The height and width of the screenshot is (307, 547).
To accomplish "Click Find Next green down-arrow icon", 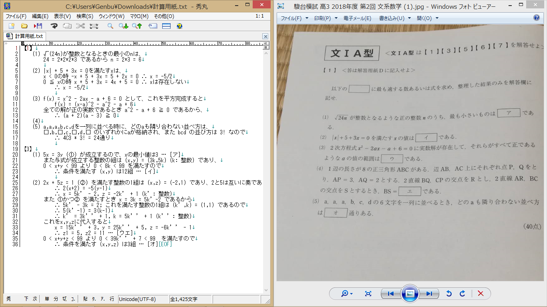I will click(x=123, y=26).
